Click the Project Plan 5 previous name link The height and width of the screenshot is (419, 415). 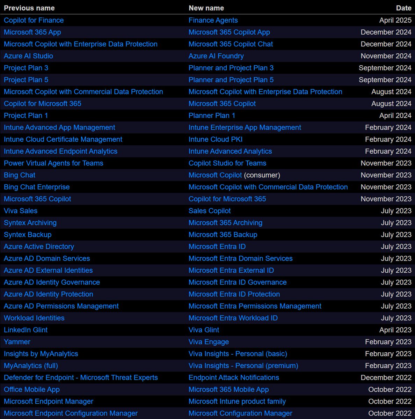26,80
